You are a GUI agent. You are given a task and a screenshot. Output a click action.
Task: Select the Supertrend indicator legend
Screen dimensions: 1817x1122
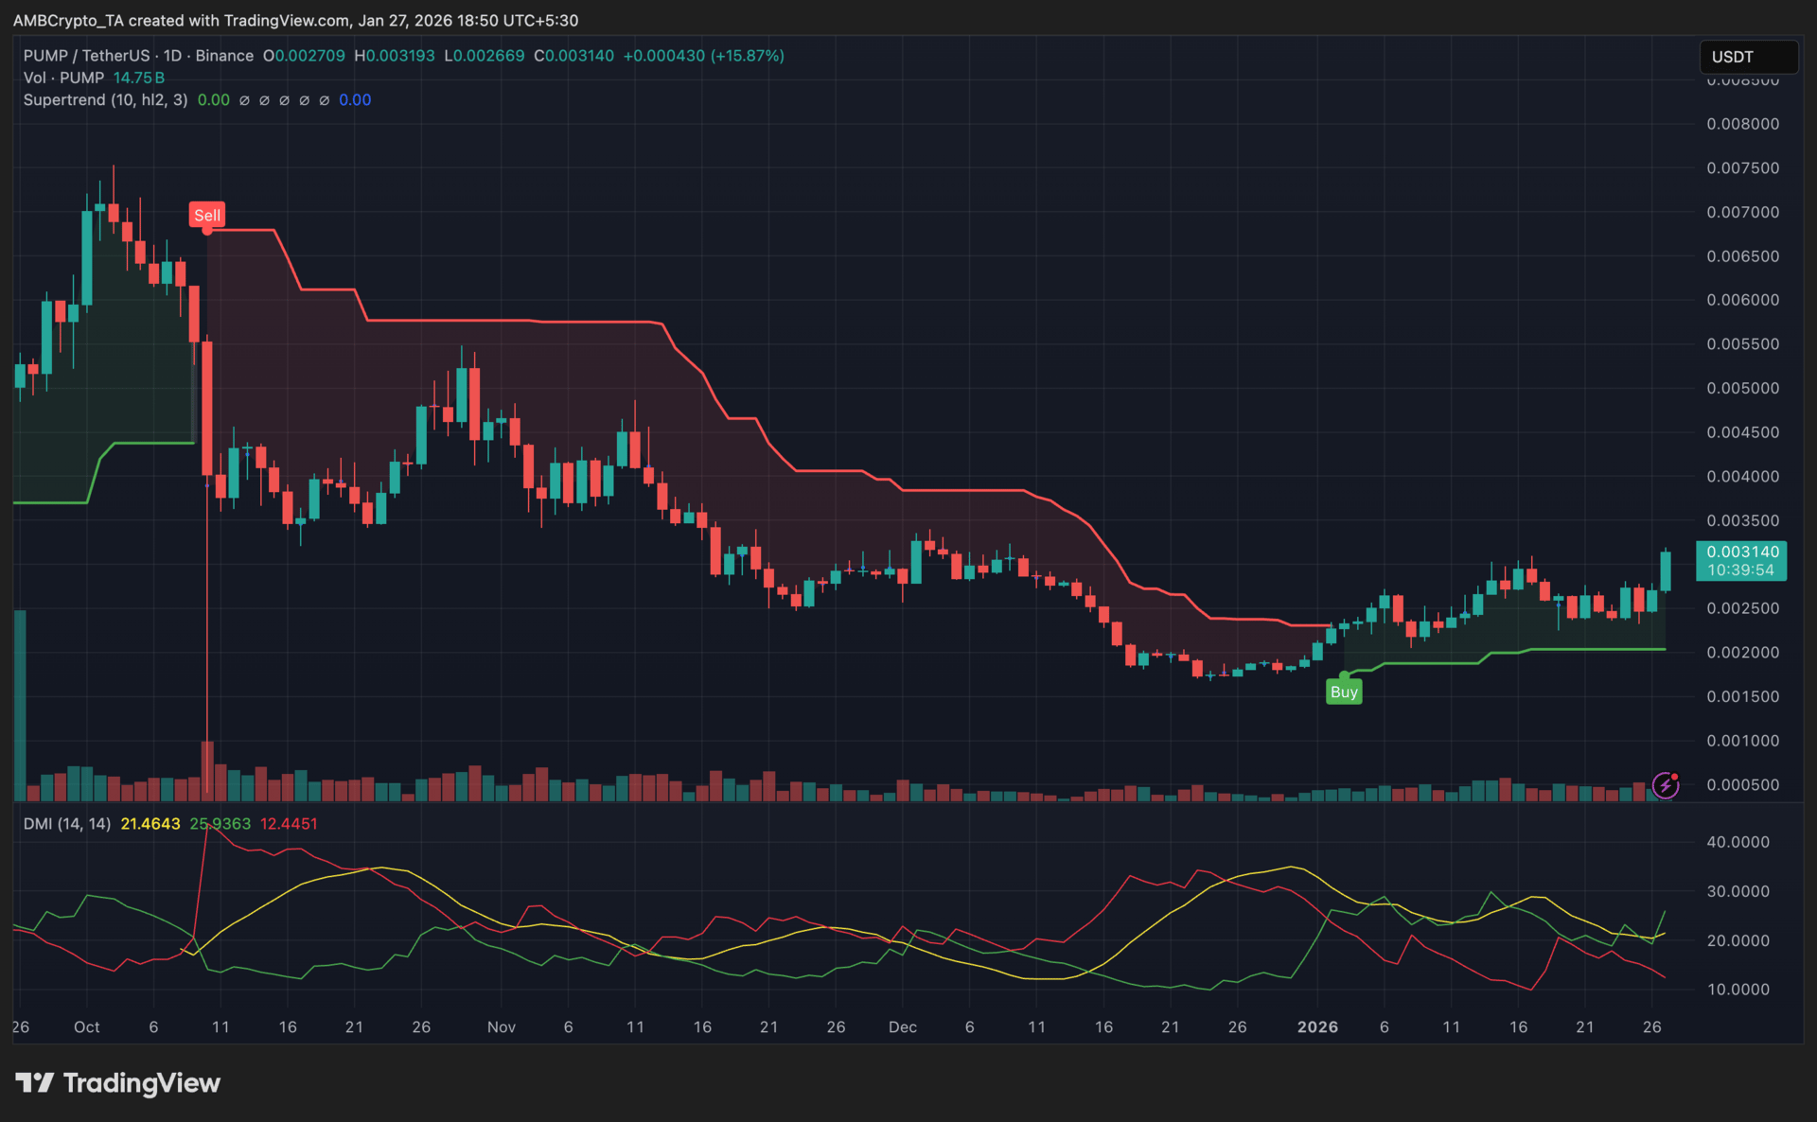tap(105, 99)
